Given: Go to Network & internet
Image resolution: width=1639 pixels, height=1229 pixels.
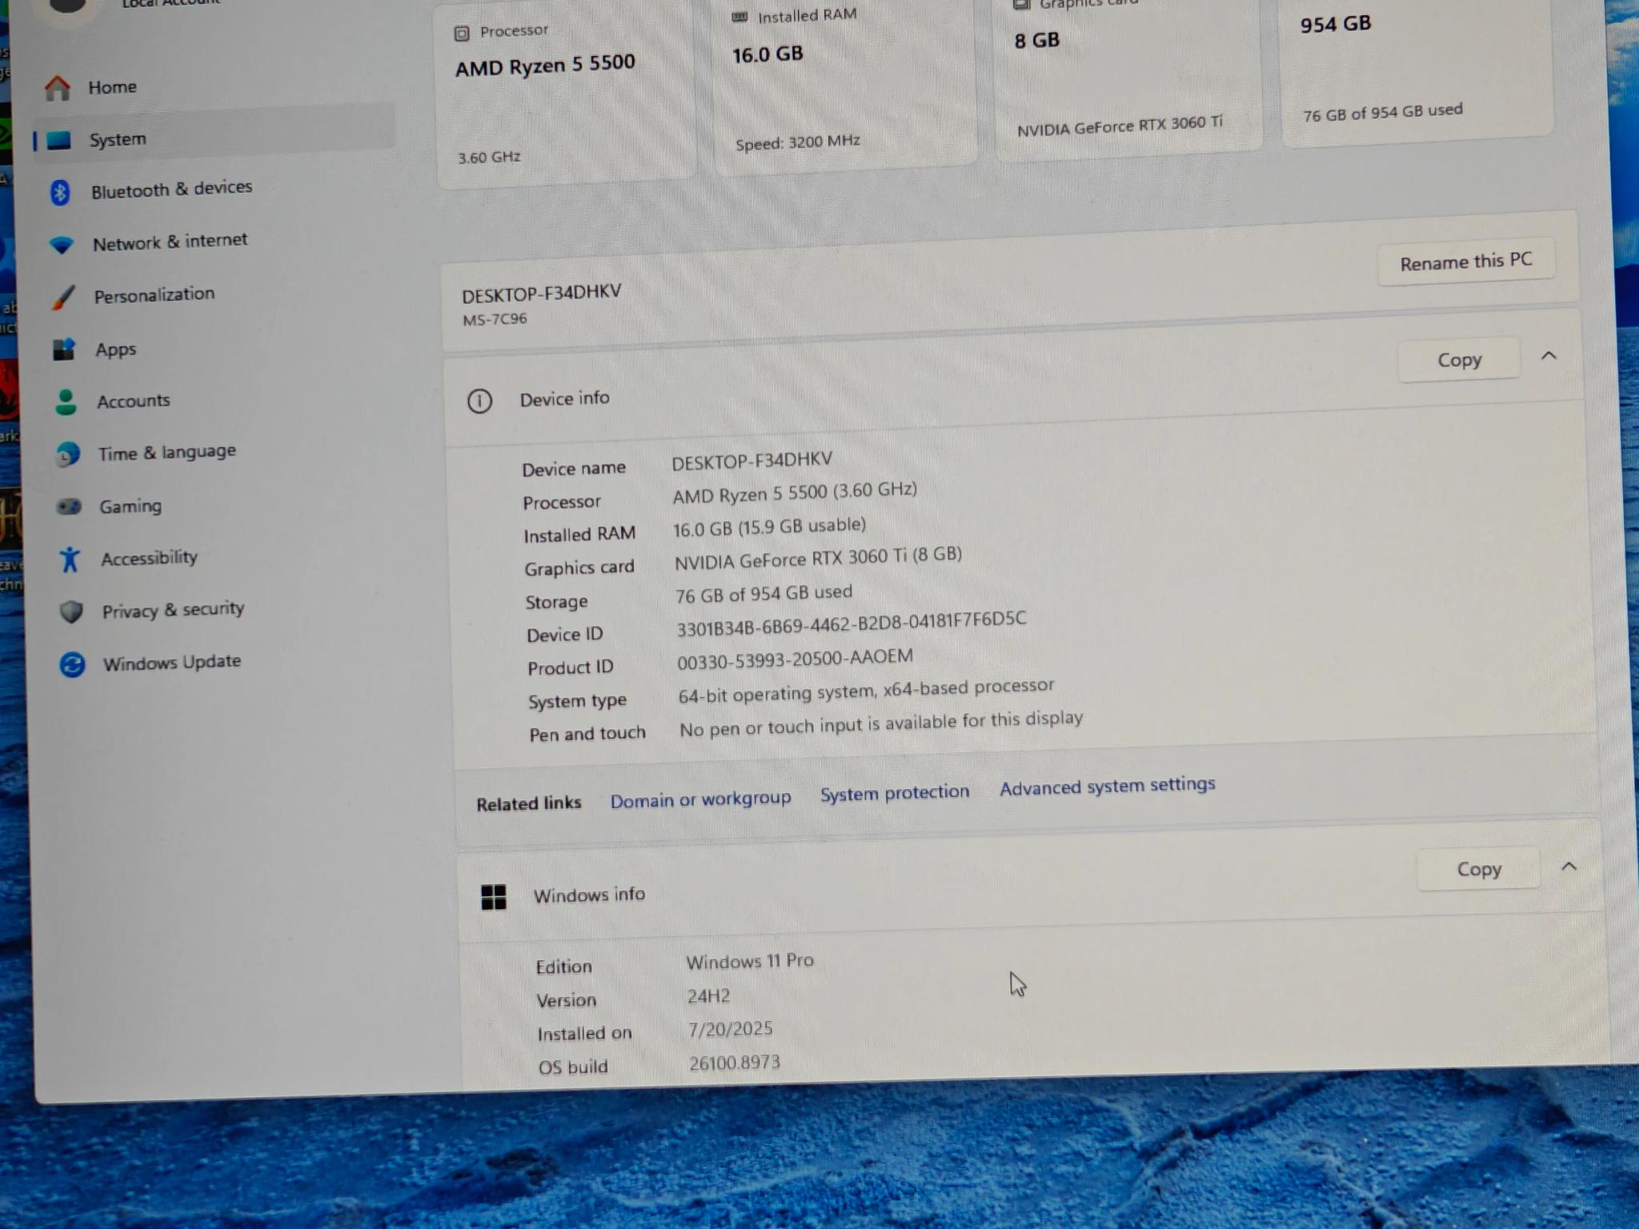Looking at the screenshot, I should coord(170,242).
